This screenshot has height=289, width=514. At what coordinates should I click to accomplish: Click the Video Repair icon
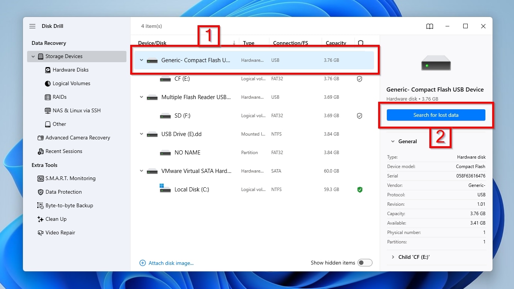[41, 233]
